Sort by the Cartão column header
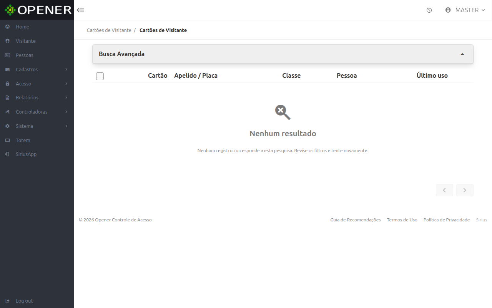 point(158,75)
